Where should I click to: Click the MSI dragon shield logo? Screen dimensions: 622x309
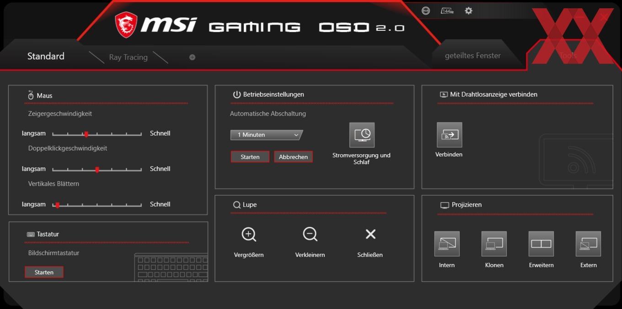[x=126, y=25]
